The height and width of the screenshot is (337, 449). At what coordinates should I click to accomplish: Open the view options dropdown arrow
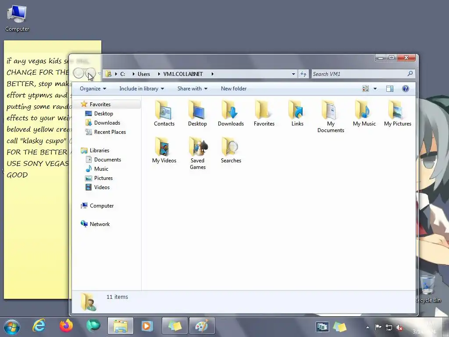(x=375, y=89)
